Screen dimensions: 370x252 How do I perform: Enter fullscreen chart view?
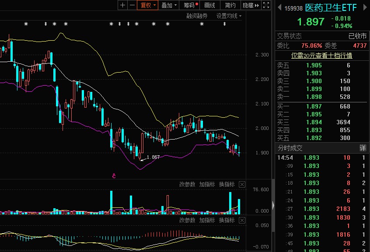[x=266, y=5]
